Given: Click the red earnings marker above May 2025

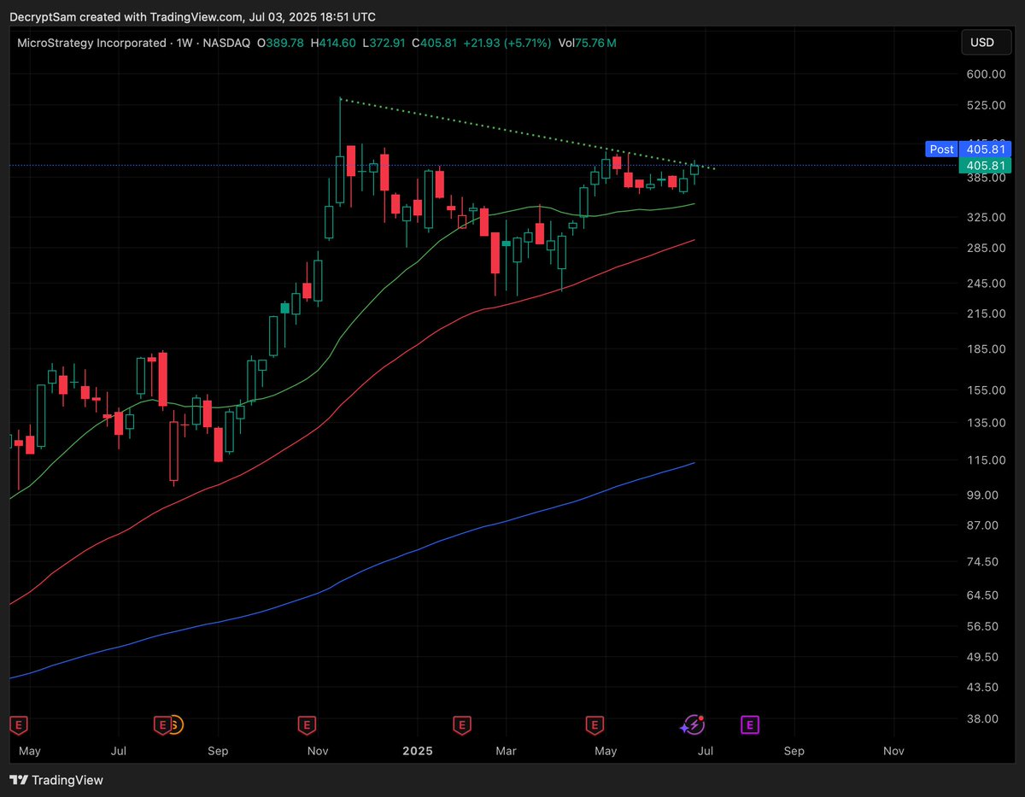Looking at the screenshot, I should (x=594, y=725).
